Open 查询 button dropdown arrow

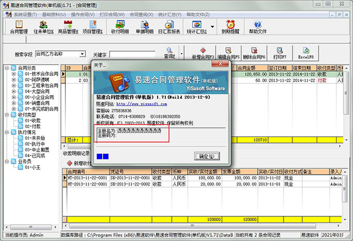click(x=181, y=54)
